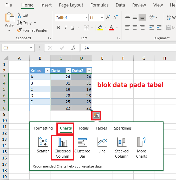Switch to the Totals tab in Quick Analysis
The image size is (176, 180).
(x=83, y=128)
